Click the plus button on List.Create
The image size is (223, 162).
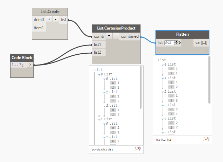pos(49,20)
